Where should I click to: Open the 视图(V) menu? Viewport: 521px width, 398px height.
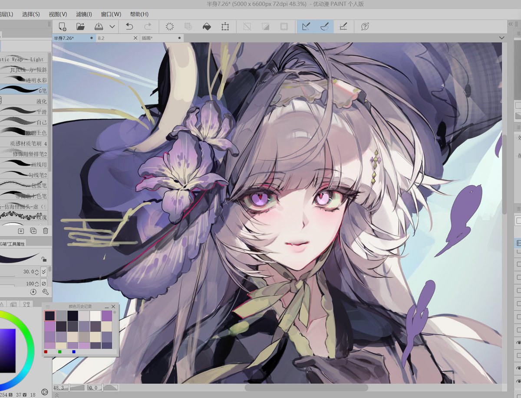tap(58, 14)
